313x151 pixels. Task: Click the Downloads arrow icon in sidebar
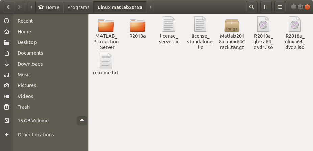[6, 64]
